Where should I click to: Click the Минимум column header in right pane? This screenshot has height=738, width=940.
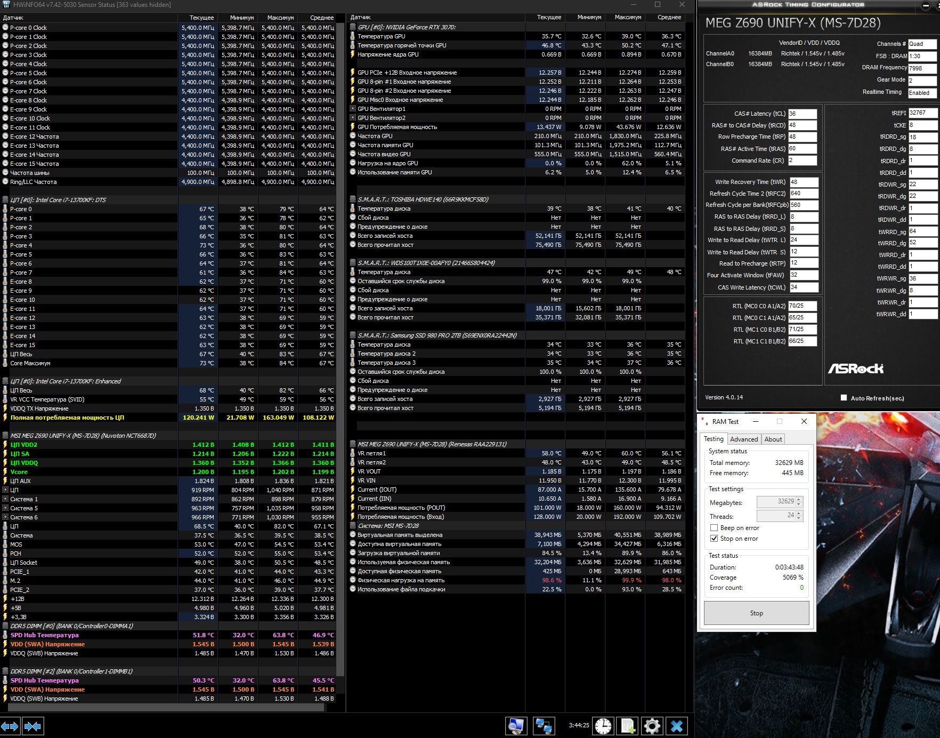tap(585, 18)
